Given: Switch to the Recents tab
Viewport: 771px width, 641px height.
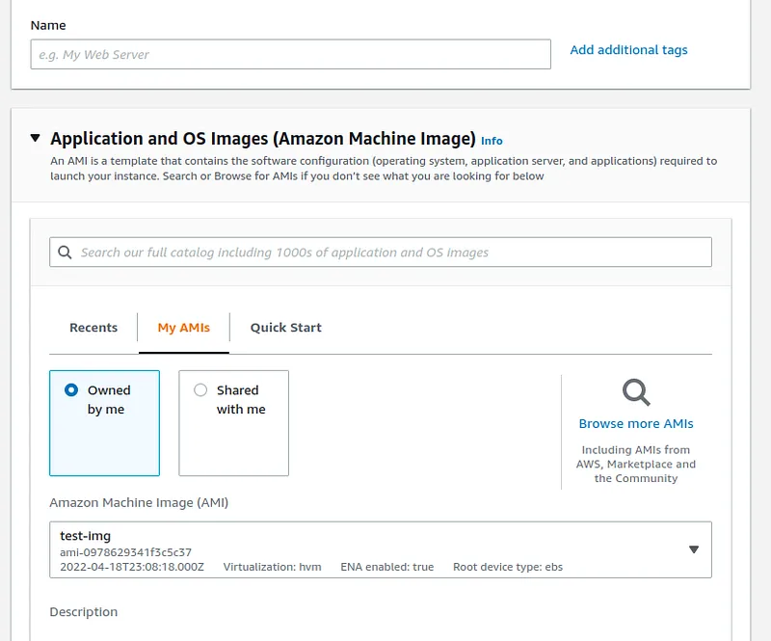Looking at the screenshot, I should [x=93, y=328].
